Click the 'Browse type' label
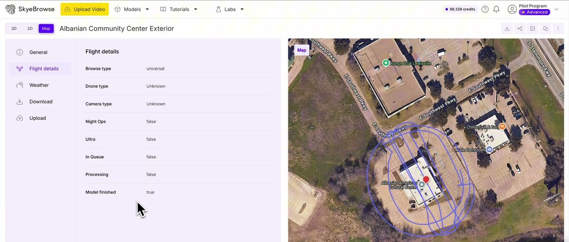 (x=98, y=69)
